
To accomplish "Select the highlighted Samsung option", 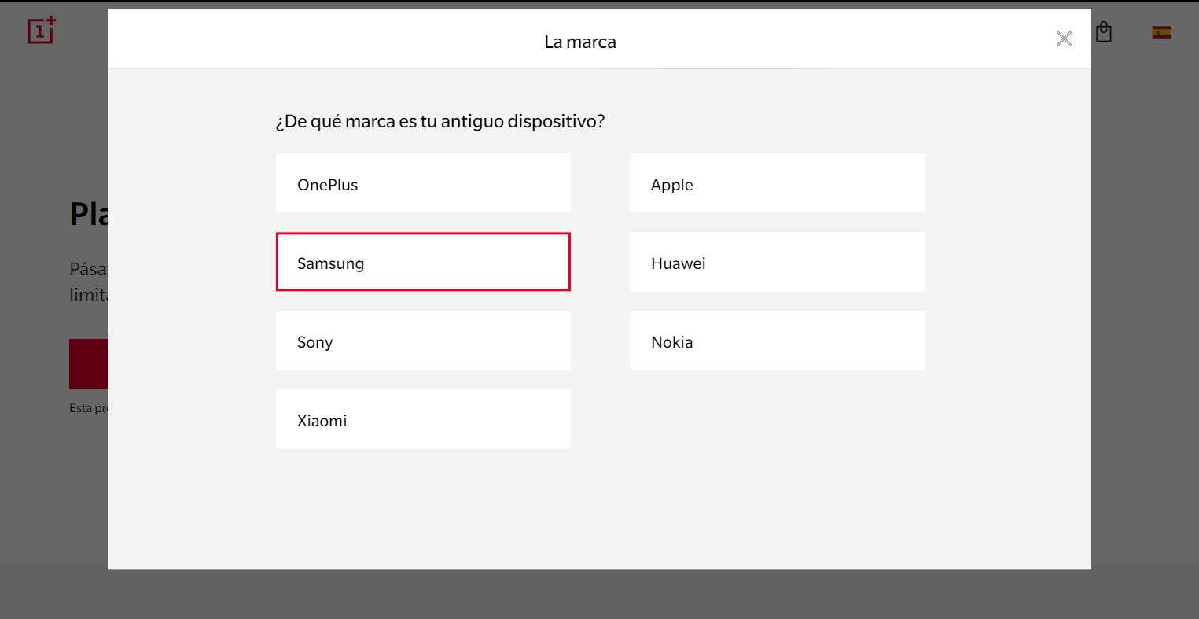I will coord(423,262).
